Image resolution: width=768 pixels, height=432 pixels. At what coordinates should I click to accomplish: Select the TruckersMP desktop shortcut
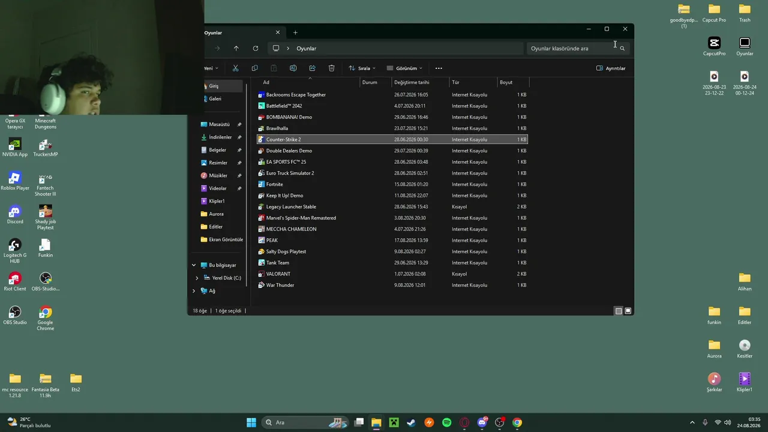coord(46,148)
